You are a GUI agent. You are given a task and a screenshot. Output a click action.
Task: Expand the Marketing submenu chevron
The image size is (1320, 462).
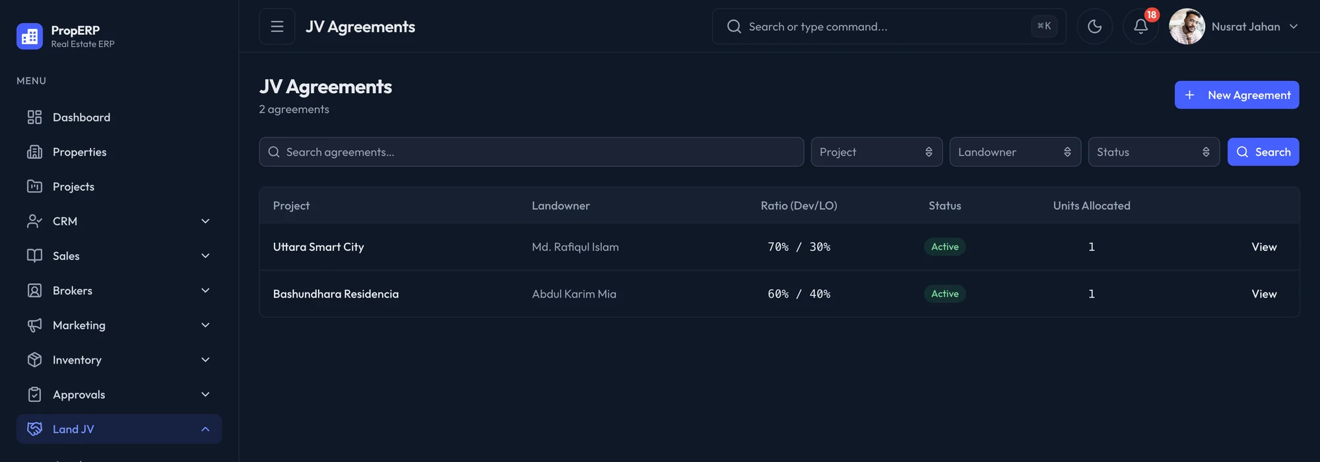(x=205, y=325)
